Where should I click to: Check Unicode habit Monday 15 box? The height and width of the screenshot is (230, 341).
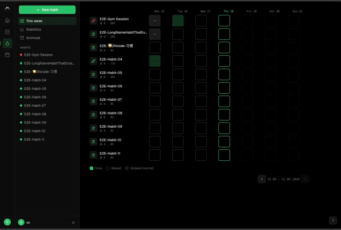click(x=155, y=48)
